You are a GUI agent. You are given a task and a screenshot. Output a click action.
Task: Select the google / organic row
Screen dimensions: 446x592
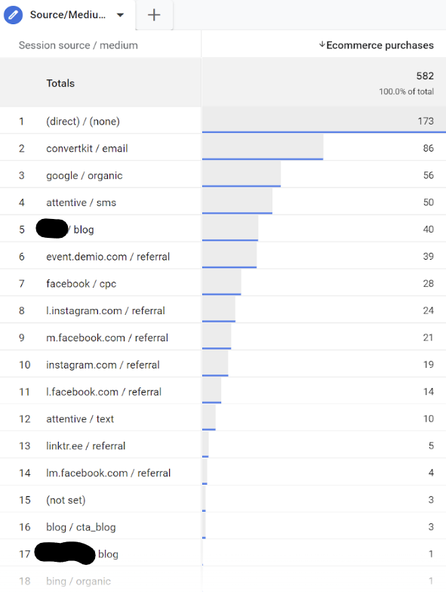[223, 175]
